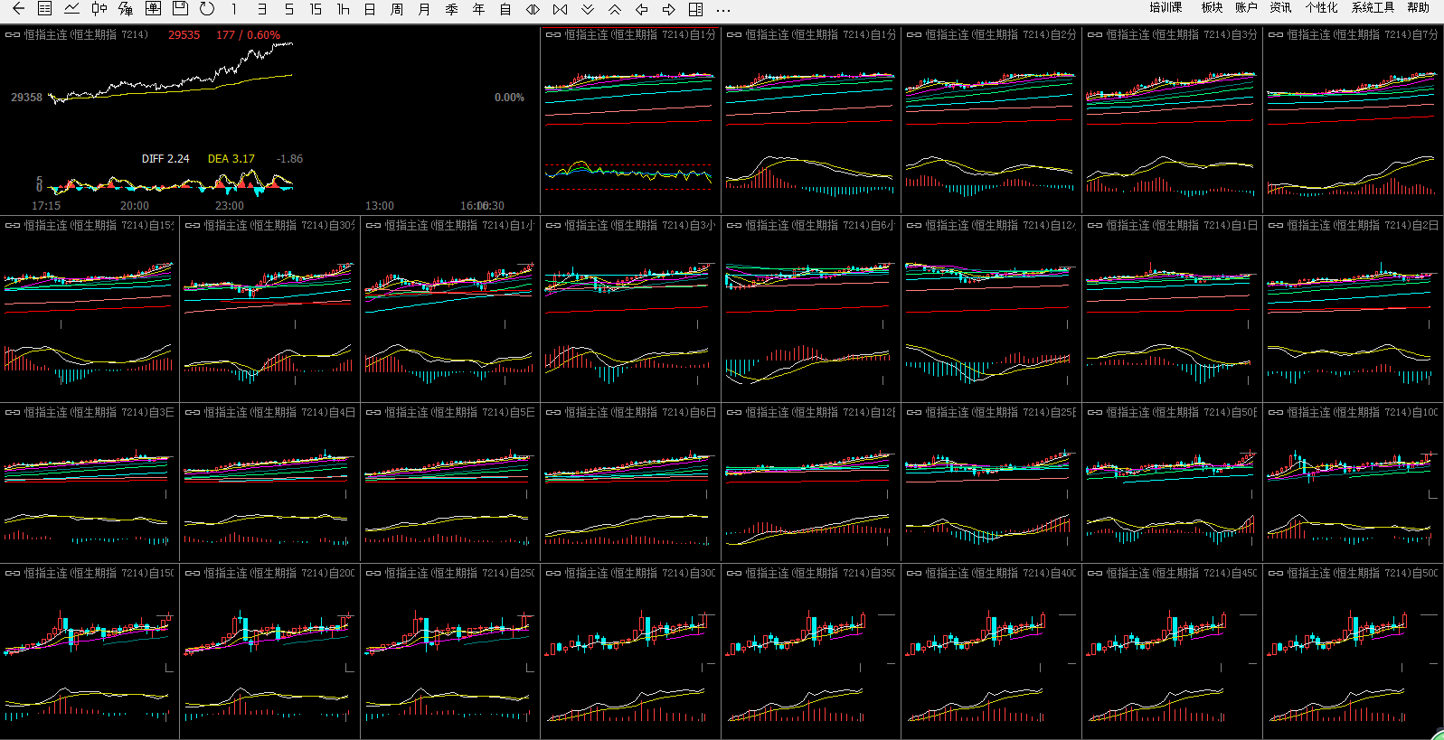Viewport: 1444px width, 740px height.
Task: Click the multi-window split layout icon
Action: click(x=695, y=9)
